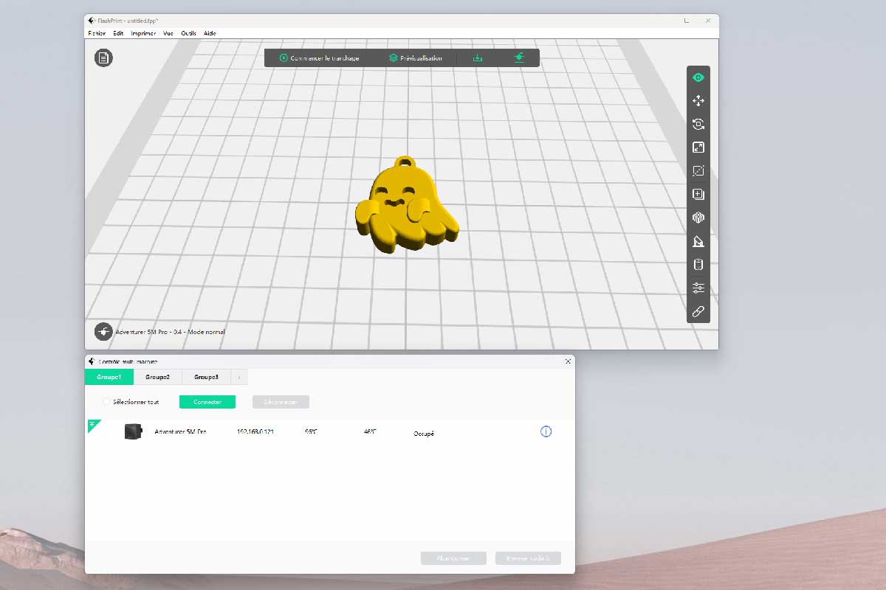Click the export download icon in top toolbar
The height and width of the screenshot is (590, 886).
(x=478, y=58)
